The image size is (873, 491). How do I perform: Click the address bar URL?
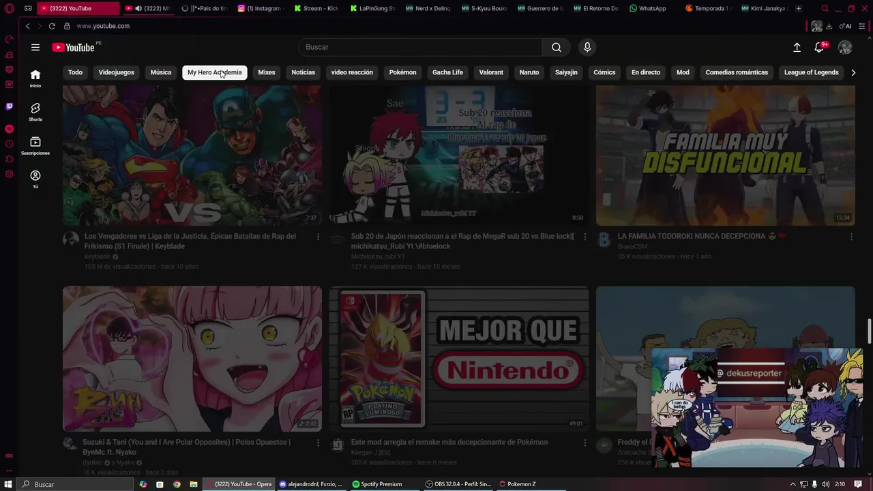pyautogui.click(x=103, y=26)
